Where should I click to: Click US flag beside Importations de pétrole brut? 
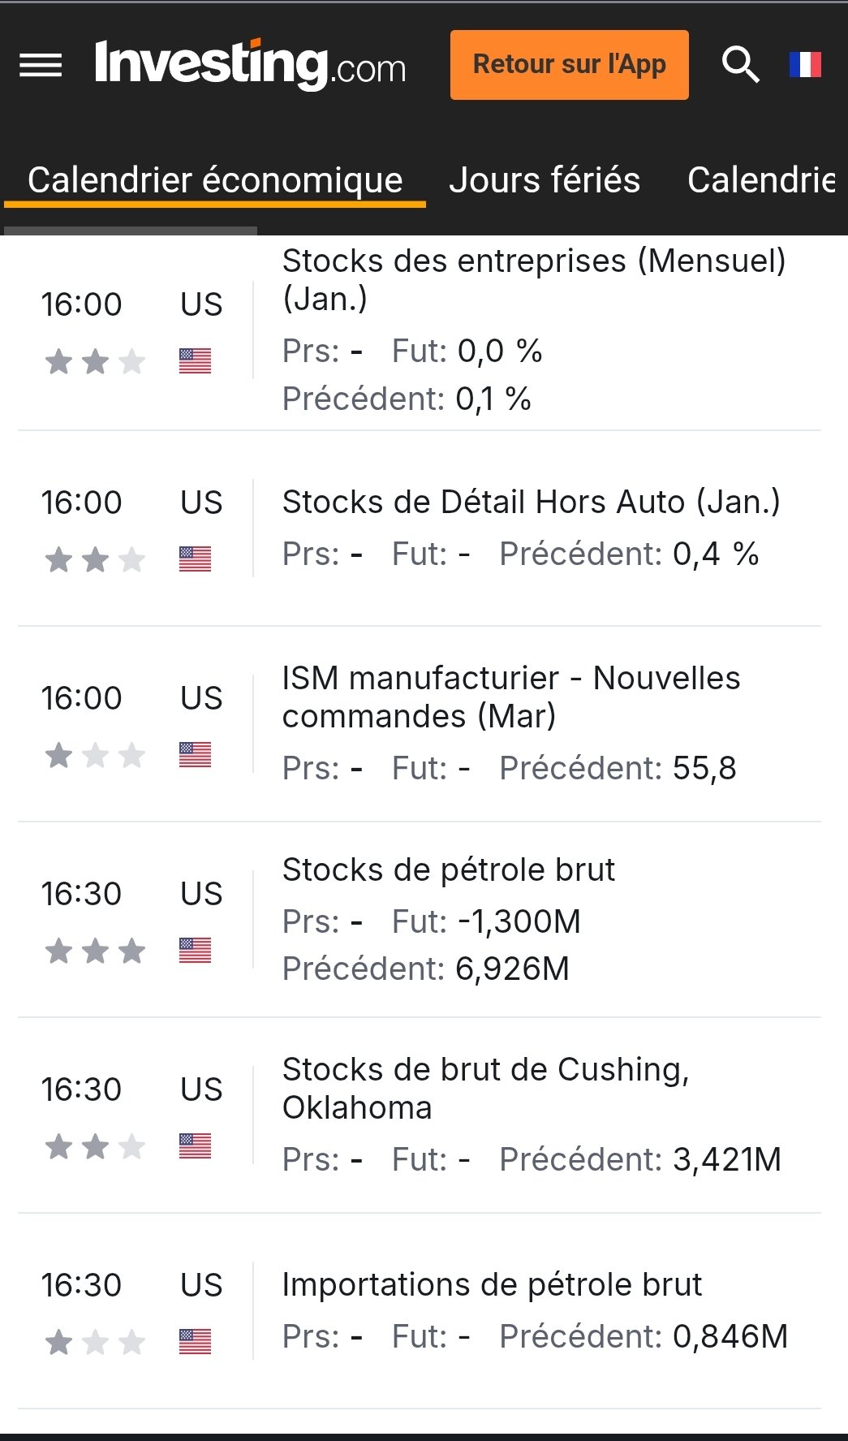(195, 1341)
